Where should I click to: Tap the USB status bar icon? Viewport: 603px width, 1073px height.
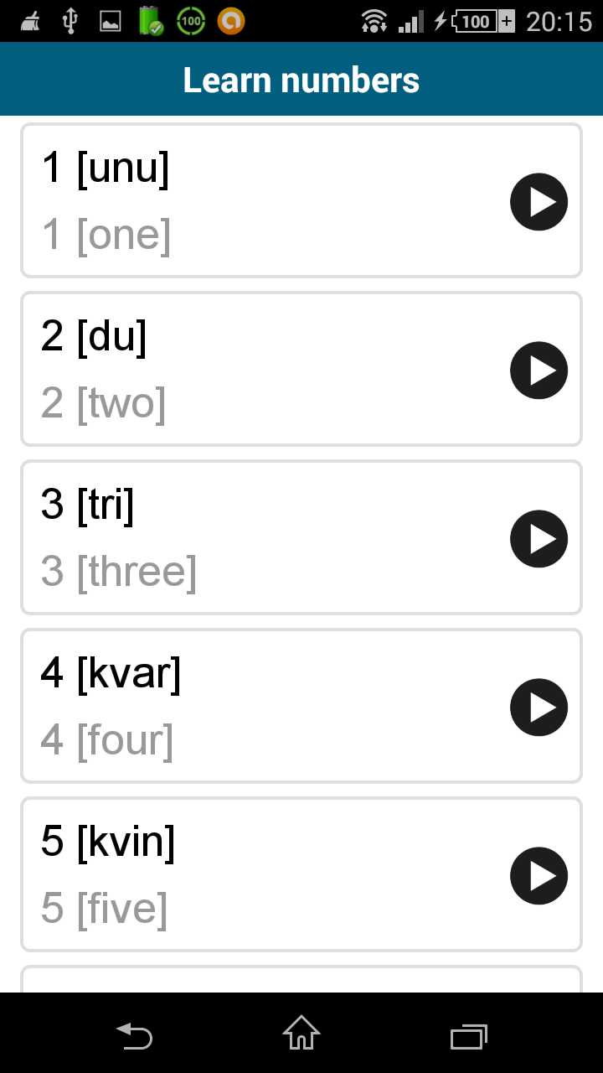(70, 21)
